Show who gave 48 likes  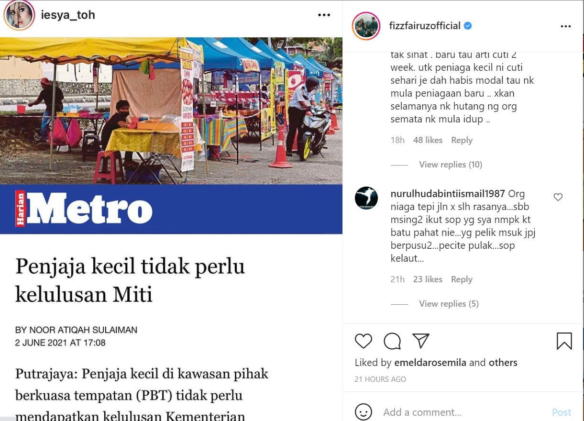pyautogui.click(x=428, y=140)
